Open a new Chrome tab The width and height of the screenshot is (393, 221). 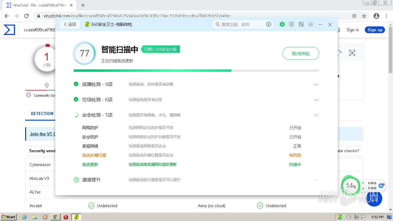(x=83, y=5)
